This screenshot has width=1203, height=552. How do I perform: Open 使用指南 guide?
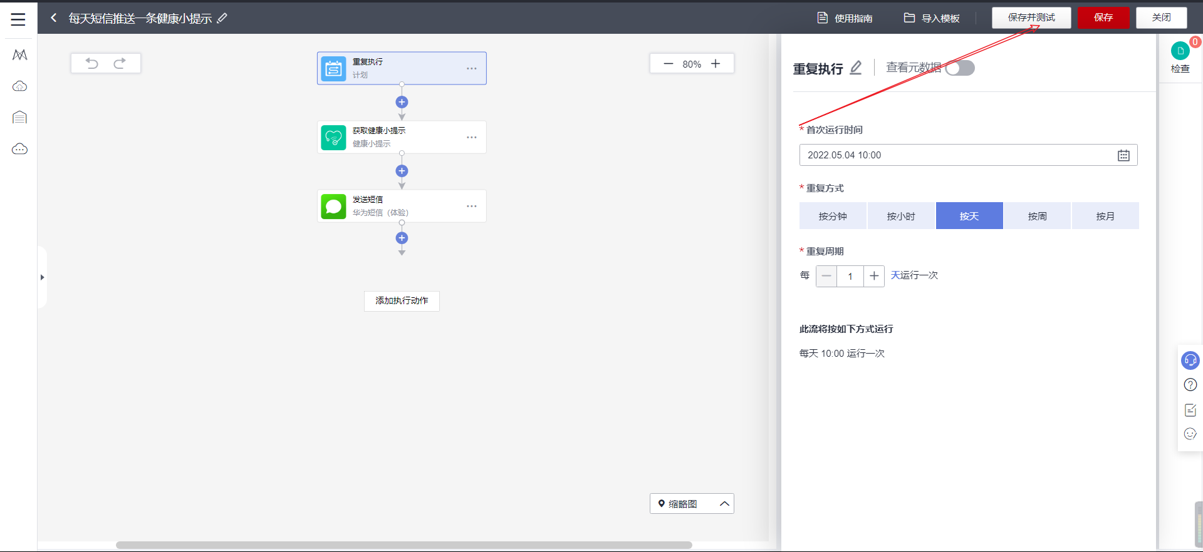click(x=845, y=18)
